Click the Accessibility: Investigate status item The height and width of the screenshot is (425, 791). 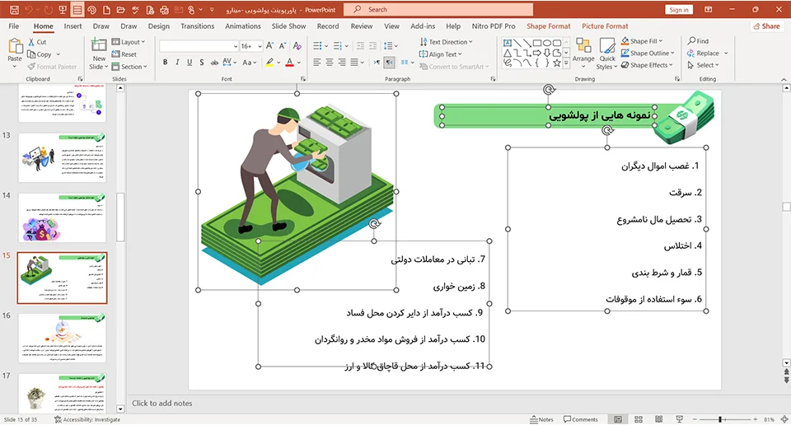click(x=87, y=419)
